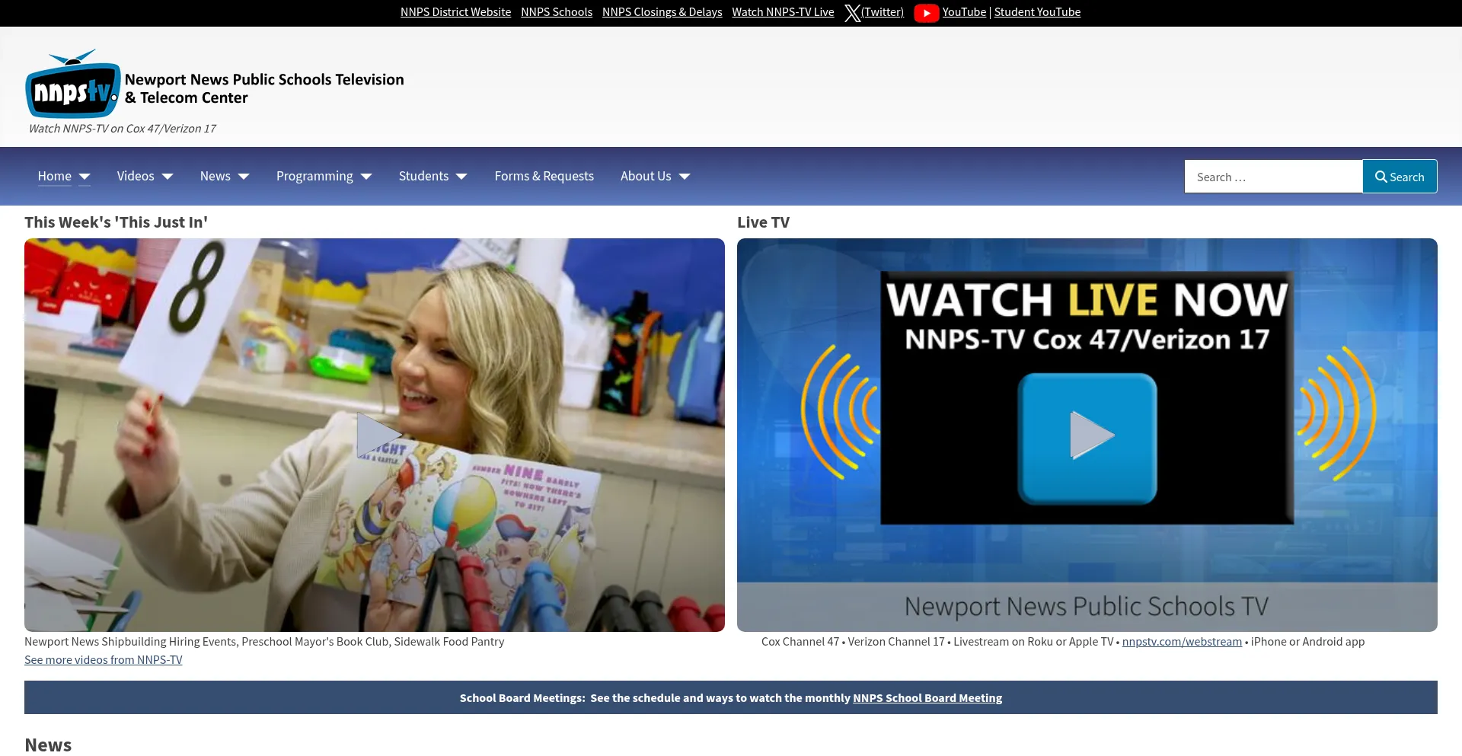Expand the News dropdown arrow
This screenshot has width=1462, height=756.
pyautogui.click(x=244, y=177)
